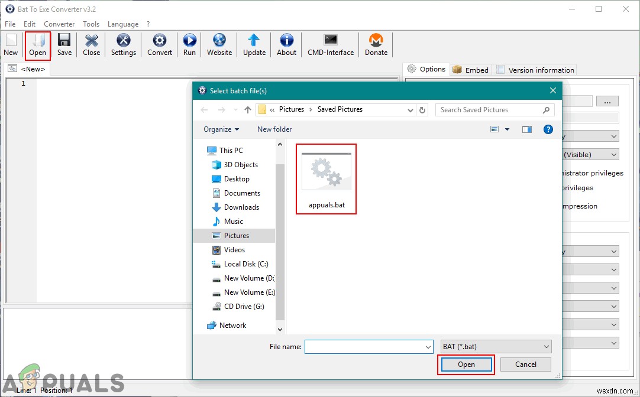Open the Converter menu
The image size is (640, 397).
[x=59, y=24]
